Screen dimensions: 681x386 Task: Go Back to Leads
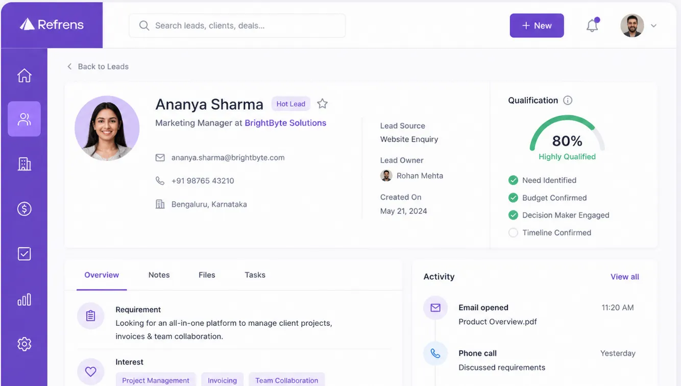(x=98, y=66)
